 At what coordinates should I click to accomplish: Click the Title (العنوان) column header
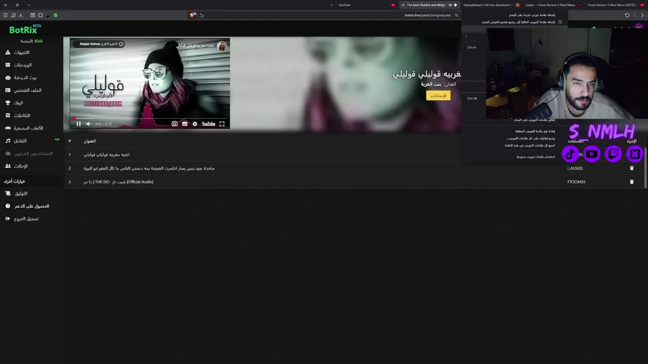[90, 141]
